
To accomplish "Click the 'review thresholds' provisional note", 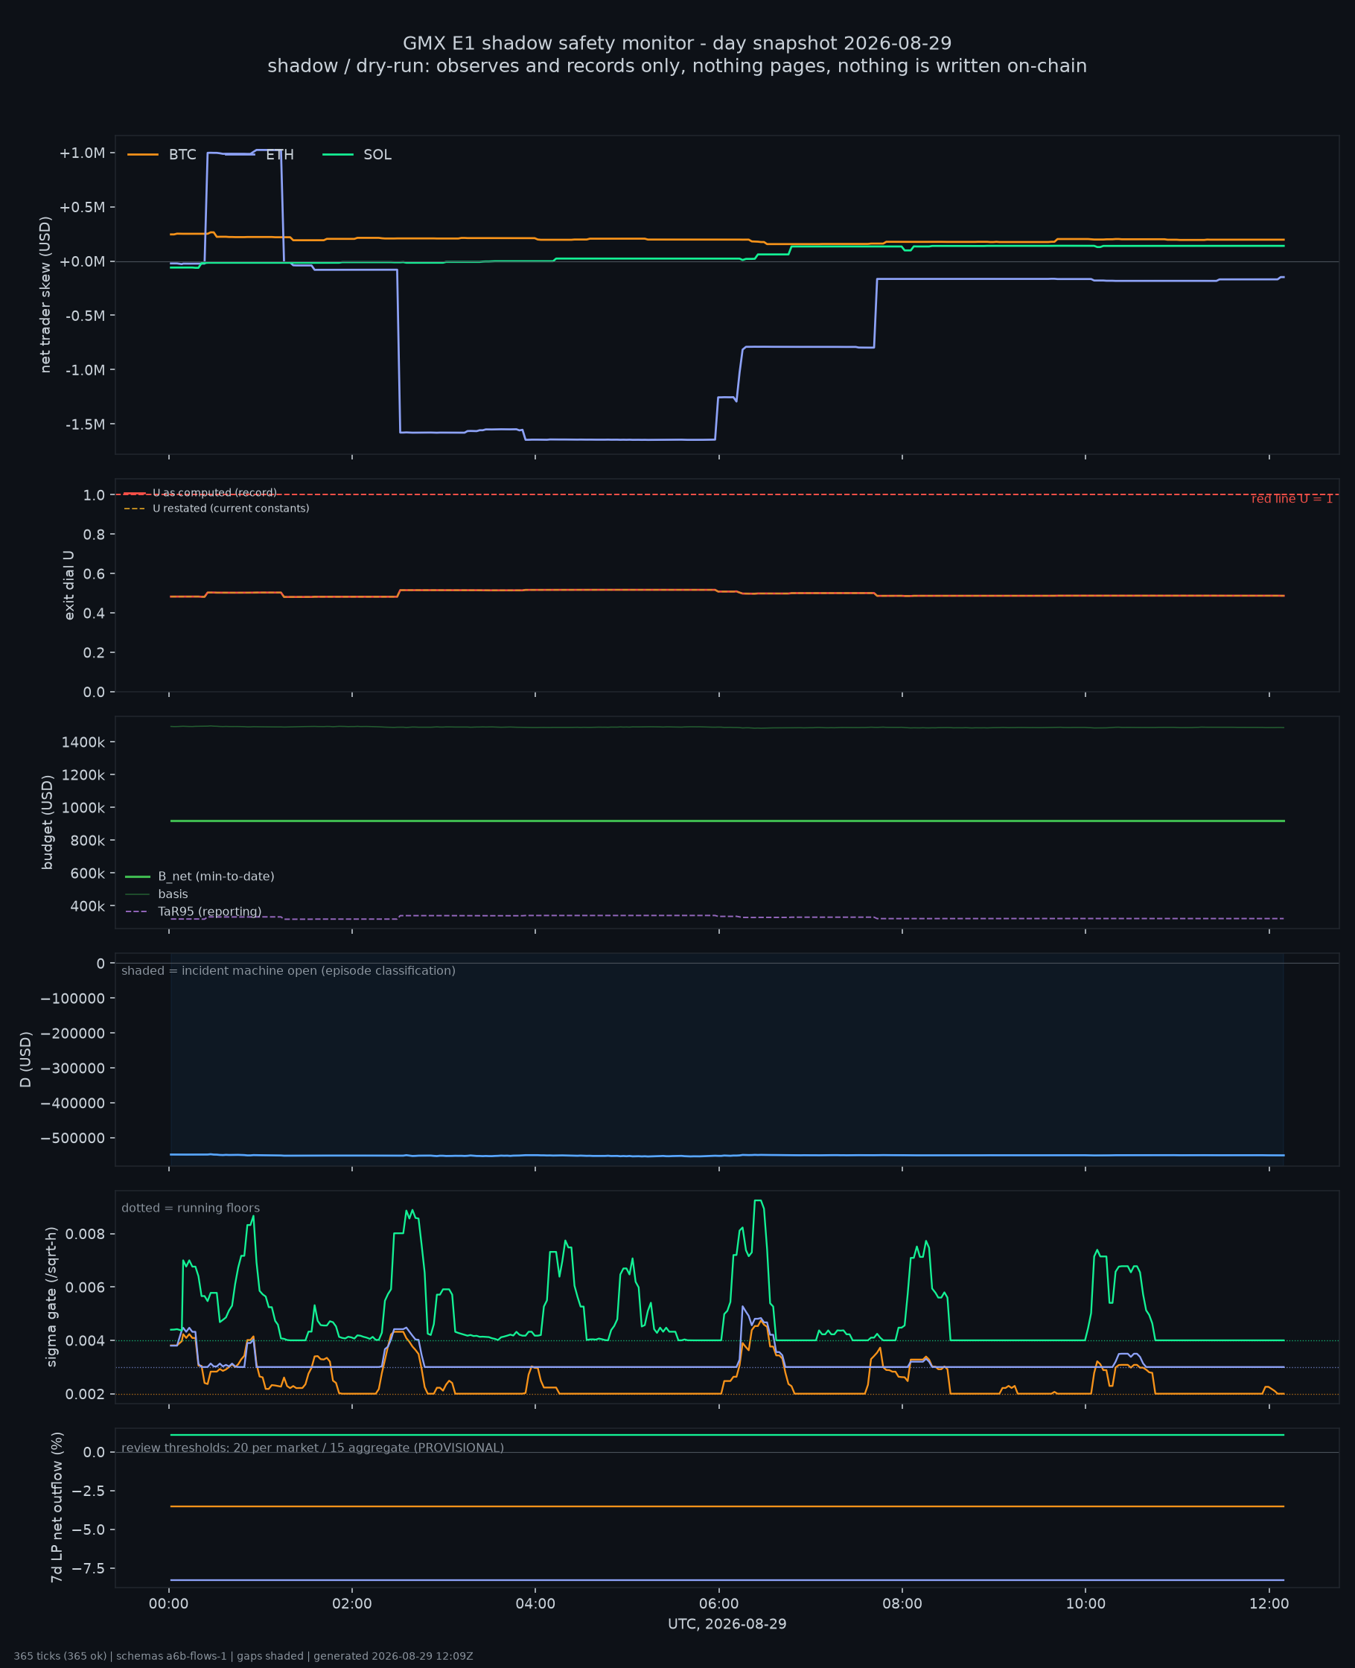I will (313, 1448).
